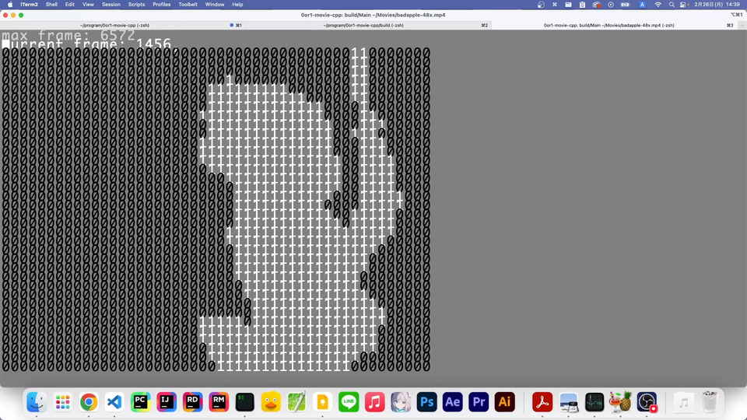The height and width of the screenshot is (420, 747).
Task: Minimize the iTerm2 window
Action: (x=13, y=16)
